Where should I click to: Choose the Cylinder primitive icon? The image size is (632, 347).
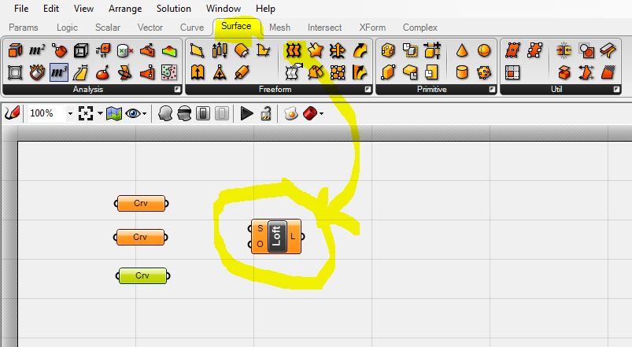click(462, 72)
